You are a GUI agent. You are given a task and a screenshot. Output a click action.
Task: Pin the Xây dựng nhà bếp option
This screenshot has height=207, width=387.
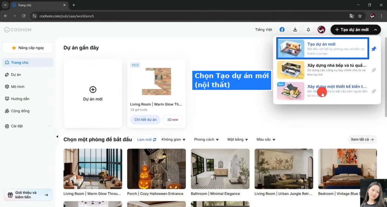[x=374, y=70]
